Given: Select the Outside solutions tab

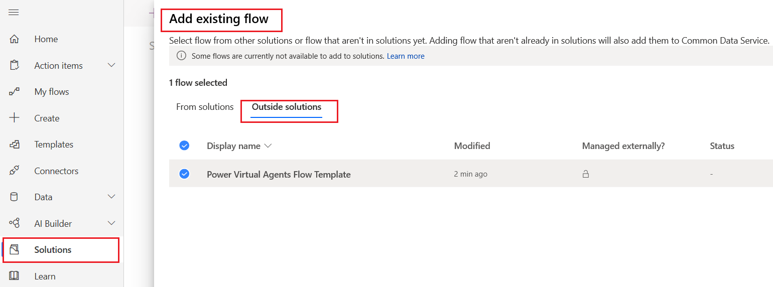Looking at the screenshot, I should pyautogui.click(x=287, y=107).
